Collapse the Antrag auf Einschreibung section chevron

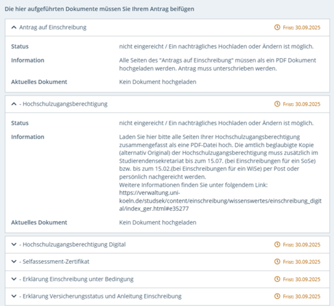click(x=14, y=27)
